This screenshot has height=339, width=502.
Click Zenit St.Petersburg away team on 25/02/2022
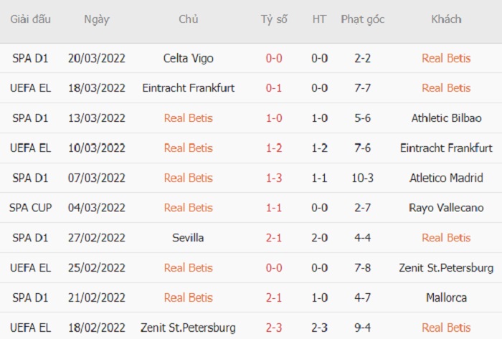tap(446, 267)
